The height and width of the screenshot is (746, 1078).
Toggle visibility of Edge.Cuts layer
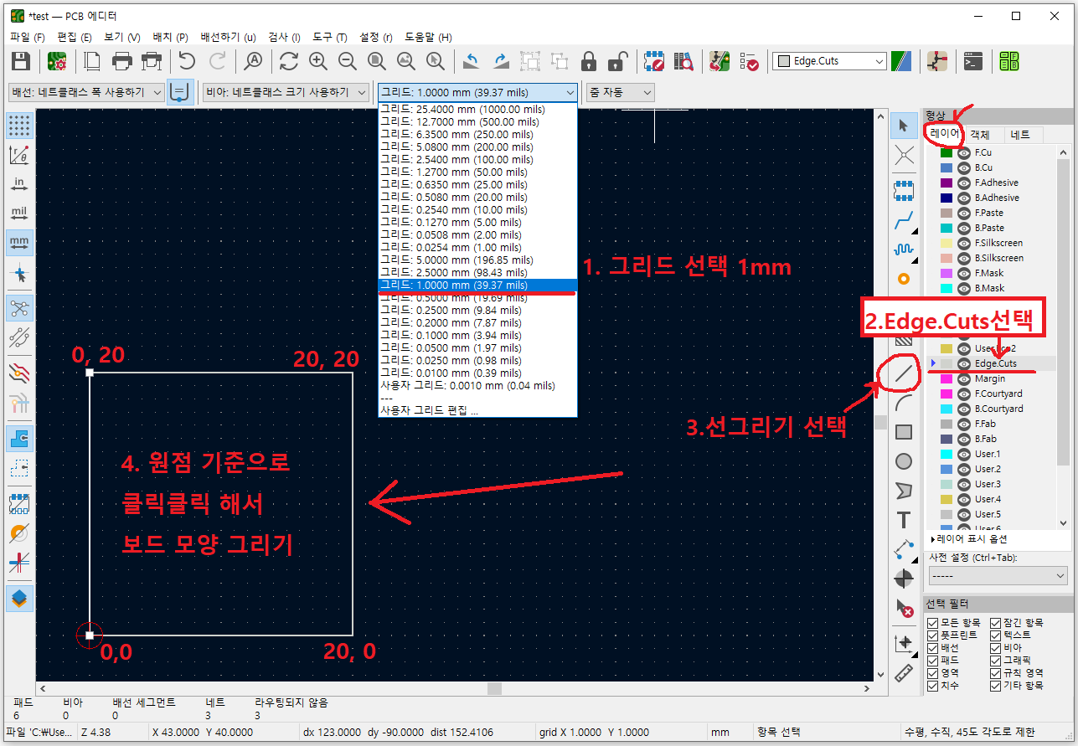pyautogui.click(x=963, y=363)
